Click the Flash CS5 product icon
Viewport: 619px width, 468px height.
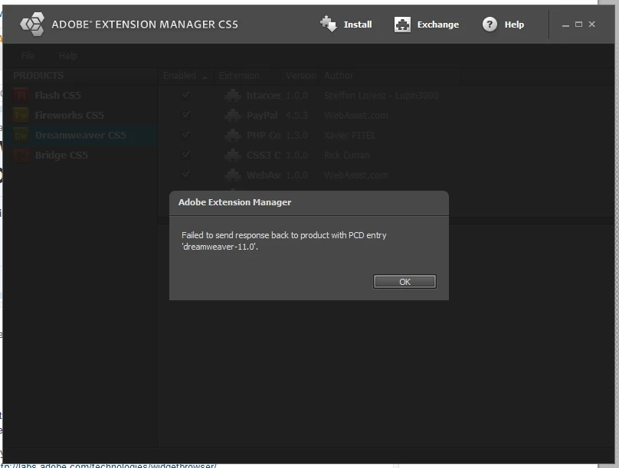21,96
